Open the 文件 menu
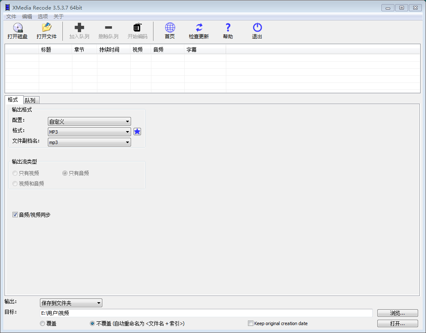The image size is (426, 333). click(11, 17)
